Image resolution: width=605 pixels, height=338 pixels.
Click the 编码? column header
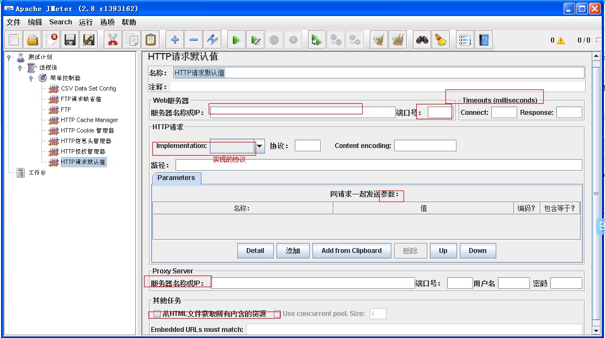click(x=526, y=208)
